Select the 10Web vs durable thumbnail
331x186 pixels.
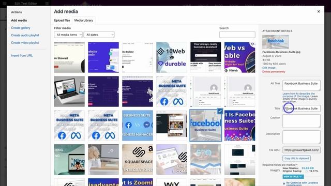172,57
